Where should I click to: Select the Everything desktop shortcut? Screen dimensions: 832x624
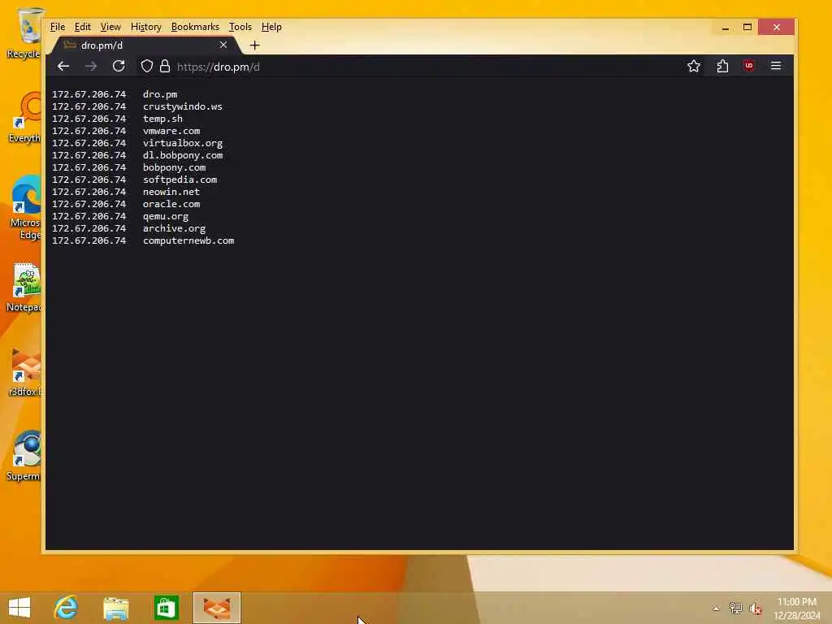(24, 118)
